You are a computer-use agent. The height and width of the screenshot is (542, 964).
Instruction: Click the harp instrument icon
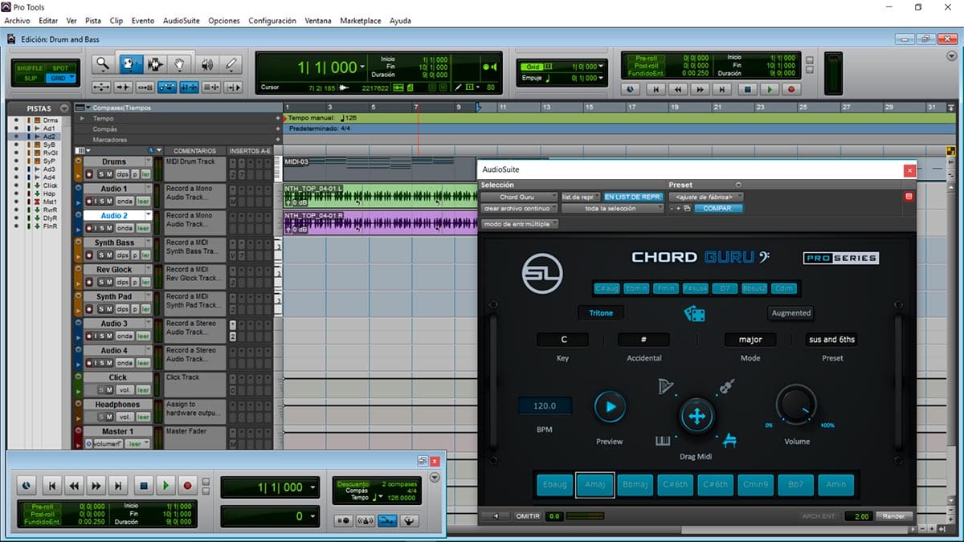pyautogui.click(x=664, y=387)
